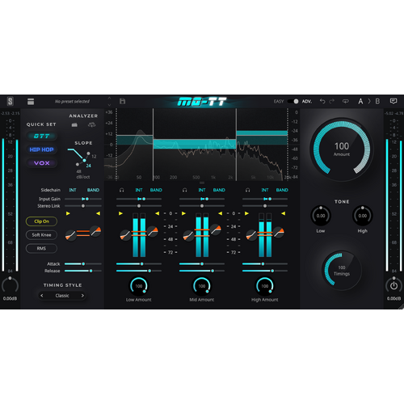404x404 pixels.
Task: Go to next preset with down arrow
Action: (109, 105)
